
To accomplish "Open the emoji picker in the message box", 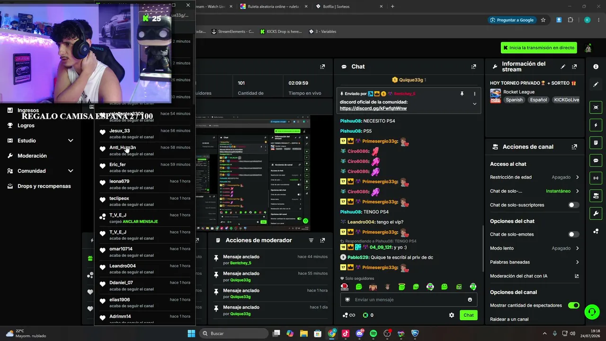I will [x=470, y=299].
